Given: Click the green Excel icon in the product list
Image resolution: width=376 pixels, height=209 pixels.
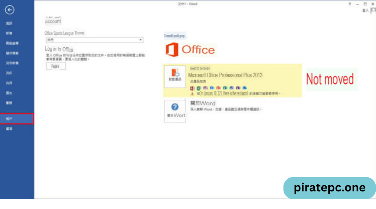Looking at the screenshot, I should pos(199,88).
